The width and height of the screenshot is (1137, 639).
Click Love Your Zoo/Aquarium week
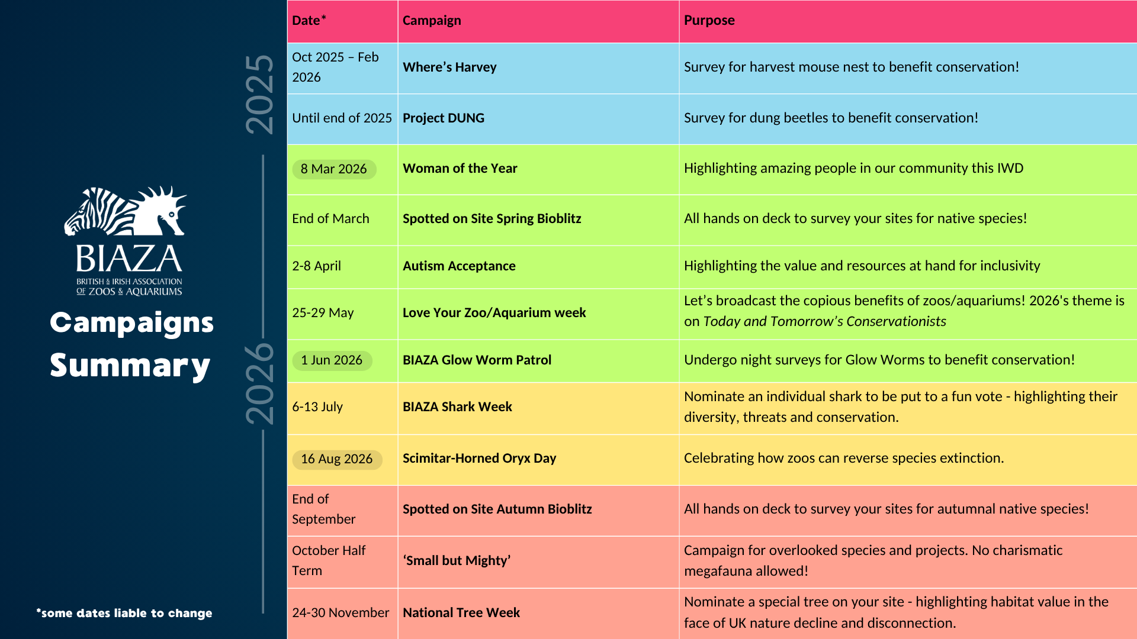point(494,313)
